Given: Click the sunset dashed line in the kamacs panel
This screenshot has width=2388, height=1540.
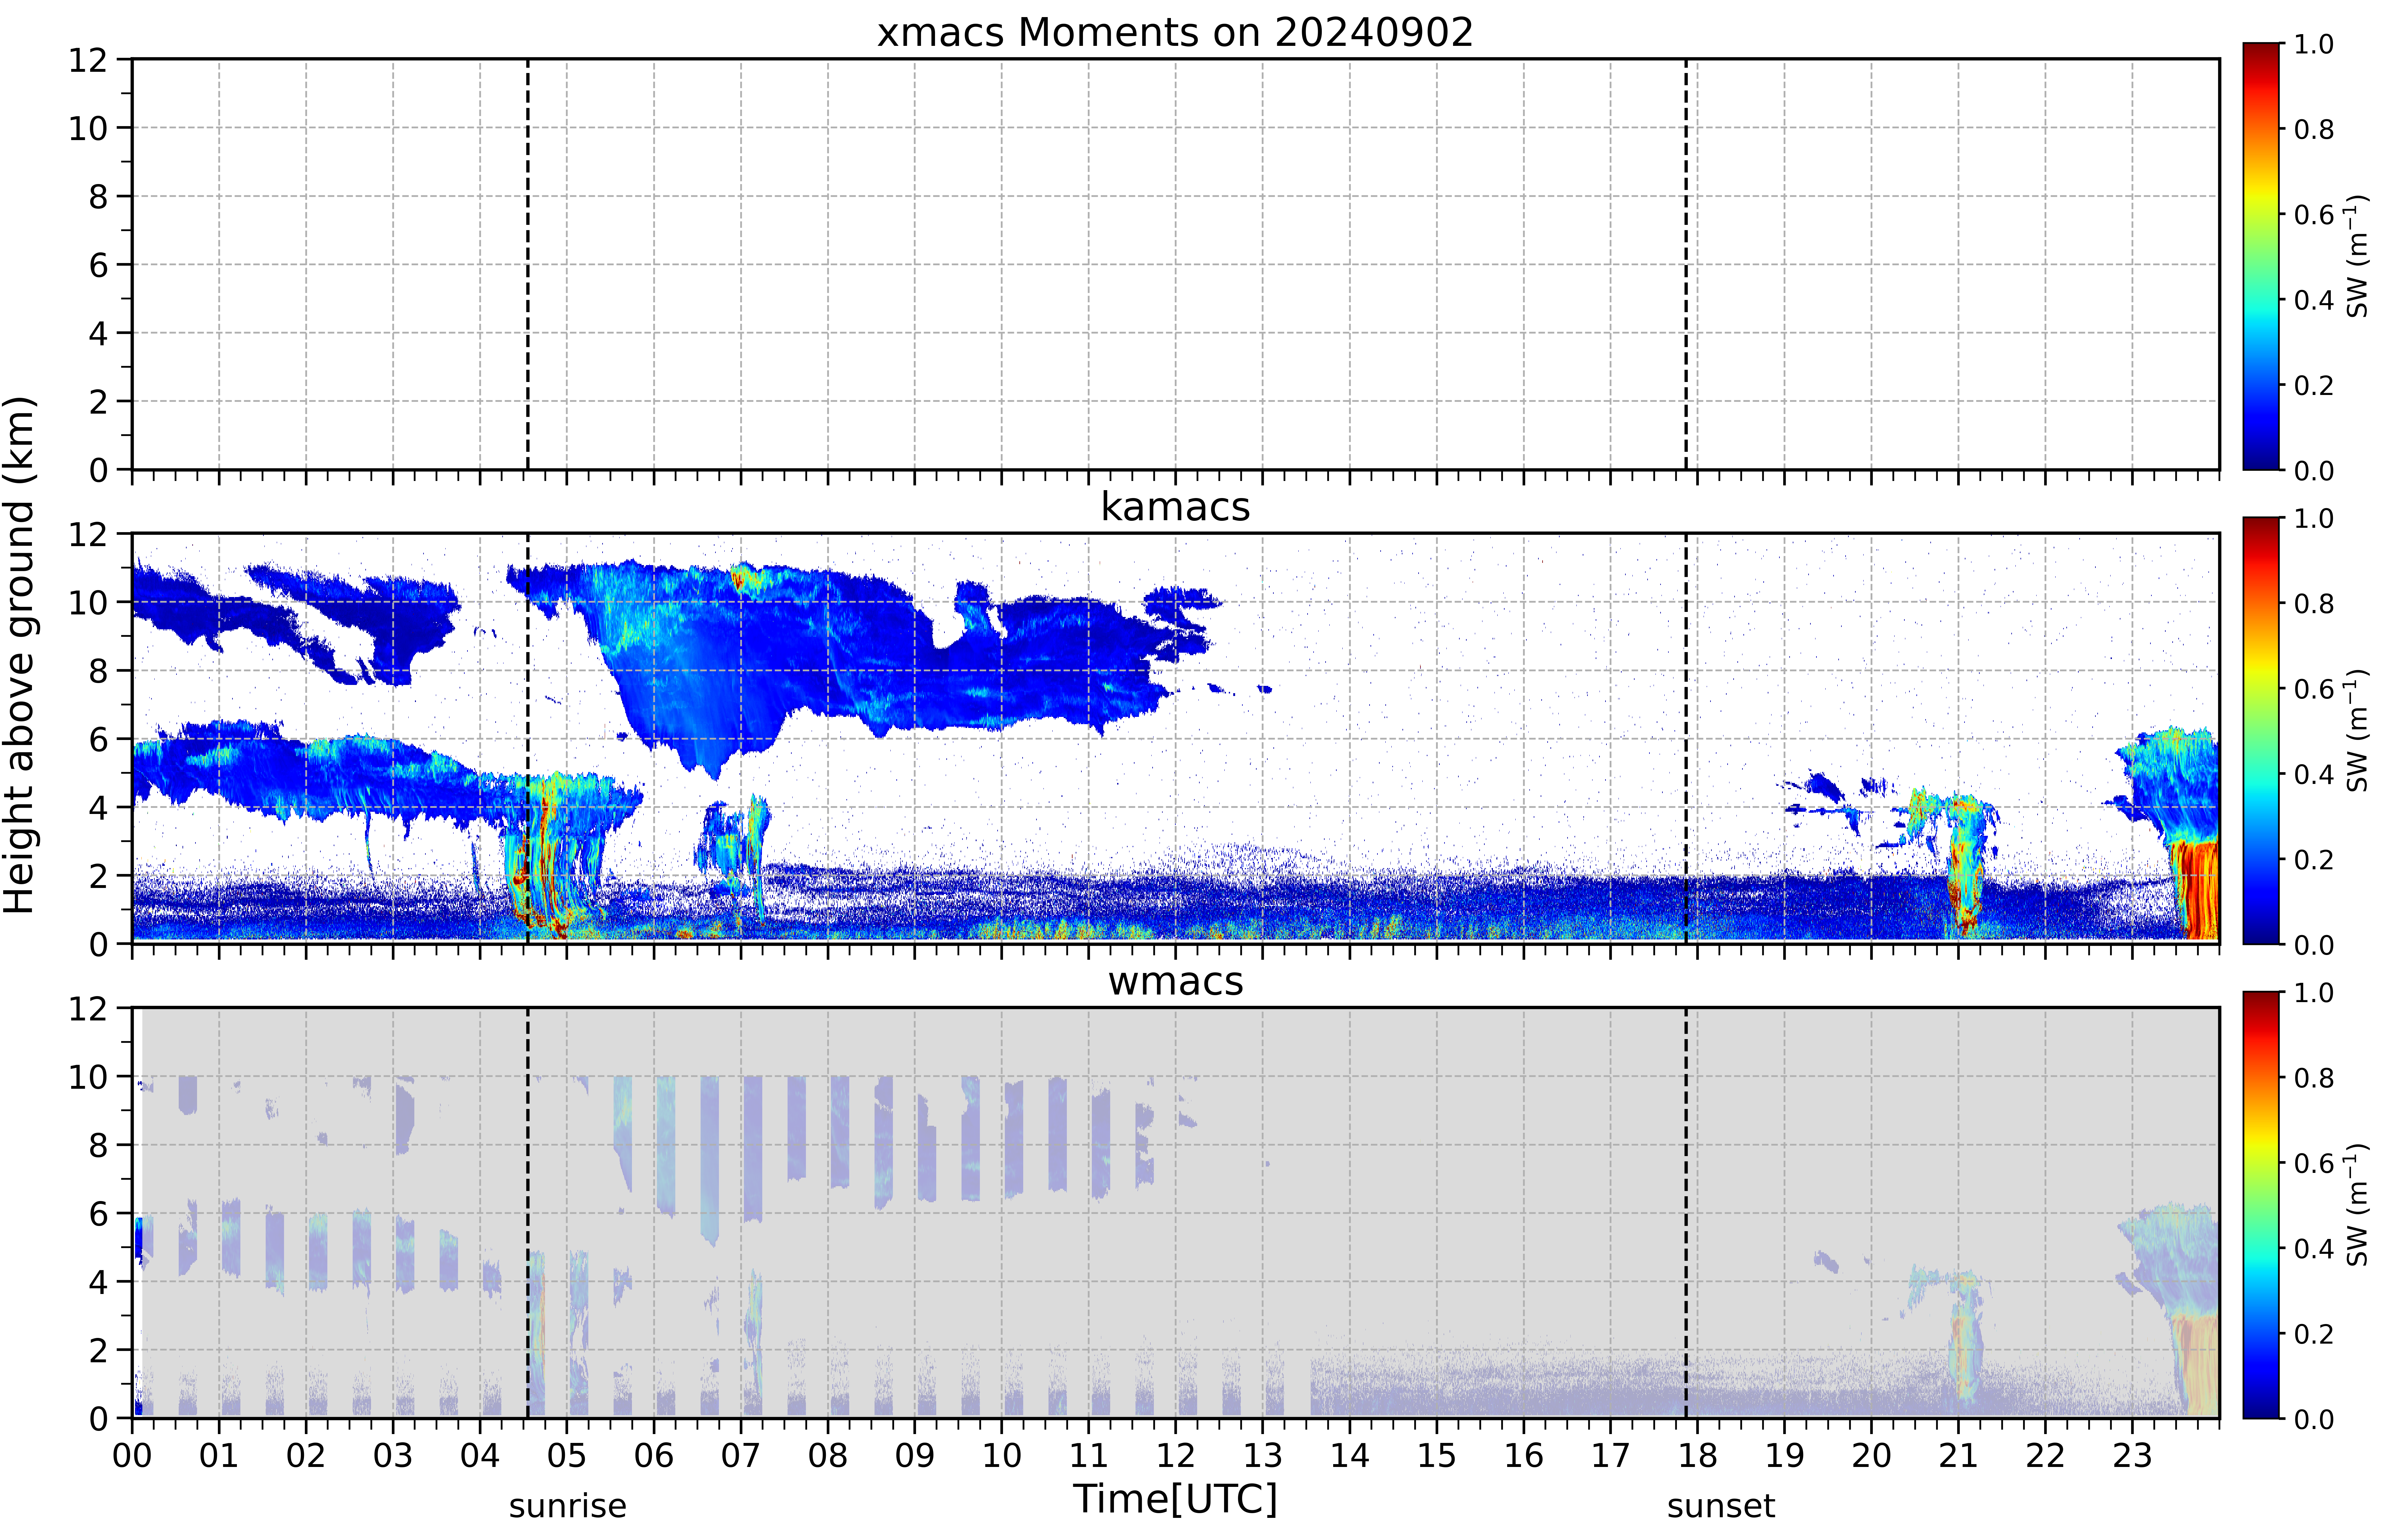Looking at the screenshot, I should tap(1686, 738).
